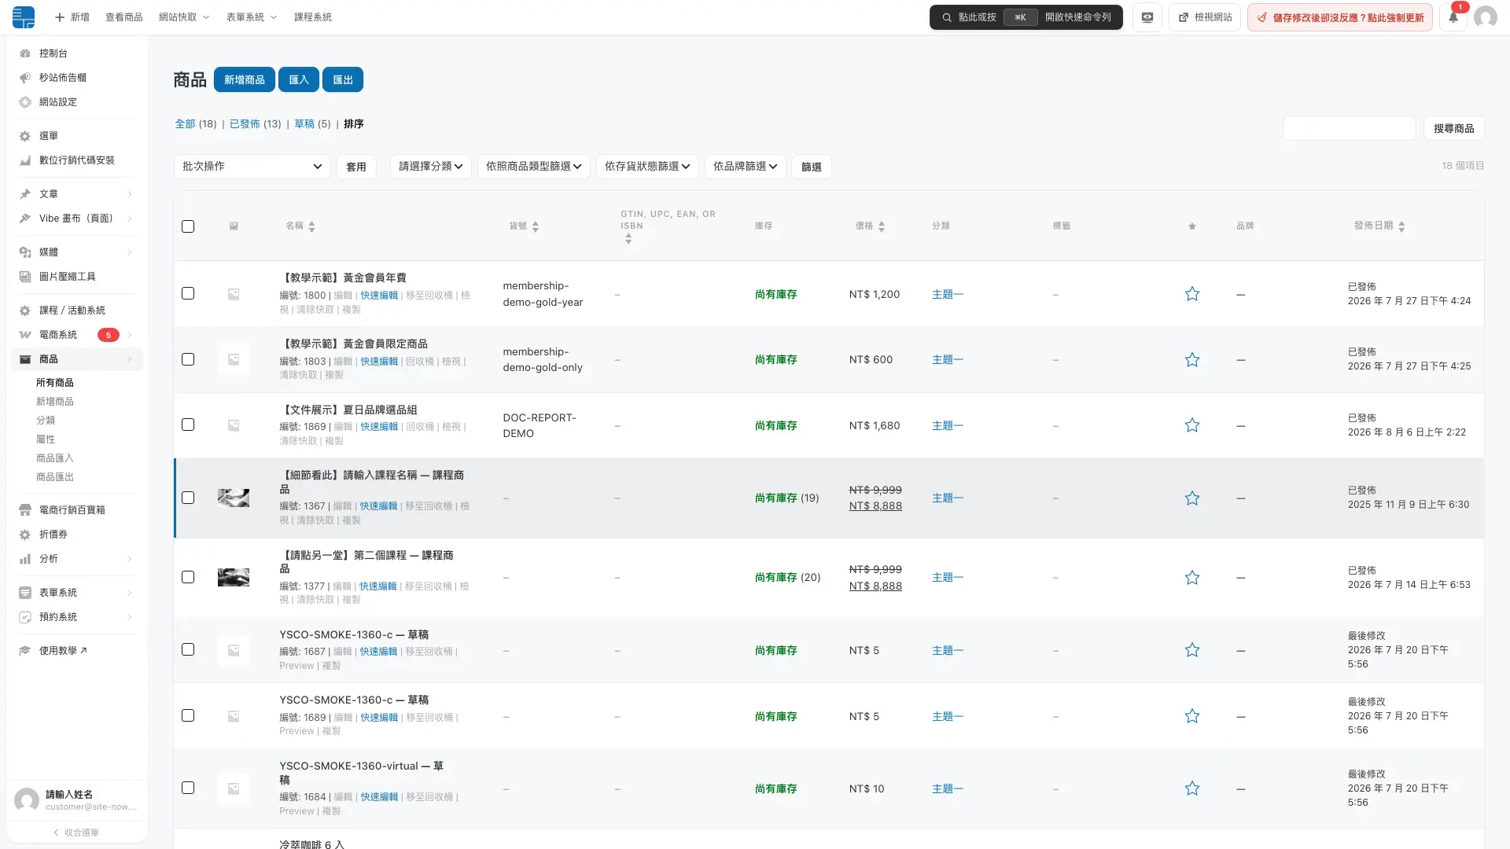The image size is (1510, 849).
Task: Expand the 表單系統 sidebar submenu arrow
Action: pyautogui.click(x=130, y=593)
